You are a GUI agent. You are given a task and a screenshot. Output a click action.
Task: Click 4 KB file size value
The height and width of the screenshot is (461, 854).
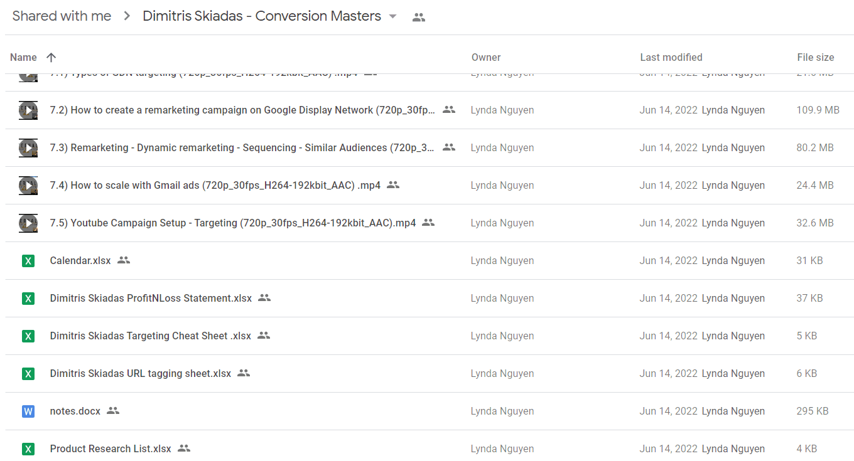(x=807, y=449)
